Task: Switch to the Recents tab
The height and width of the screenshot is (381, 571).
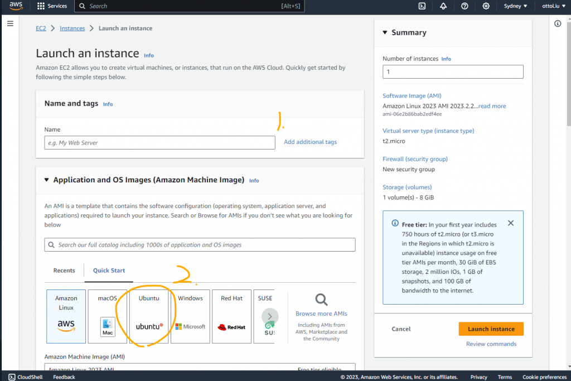Action: click(64, 270)
